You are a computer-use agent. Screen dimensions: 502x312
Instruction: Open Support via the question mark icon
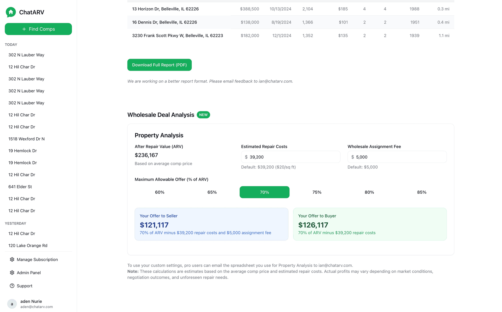click(x=12, y=286)
